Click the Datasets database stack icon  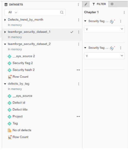coord(6,5)
